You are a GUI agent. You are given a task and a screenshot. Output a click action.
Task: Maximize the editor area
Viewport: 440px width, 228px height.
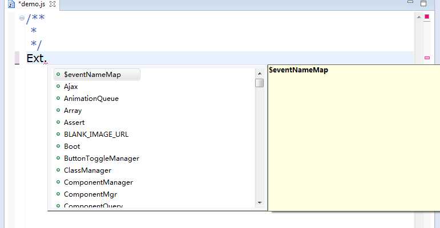(x=423, y=3)
